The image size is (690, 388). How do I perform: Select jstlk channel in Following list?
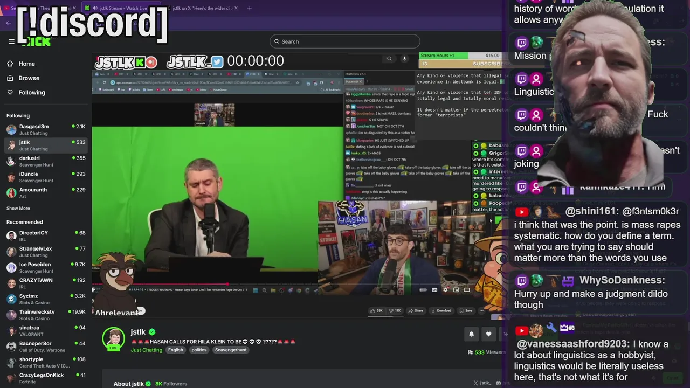tap(46, 145)
